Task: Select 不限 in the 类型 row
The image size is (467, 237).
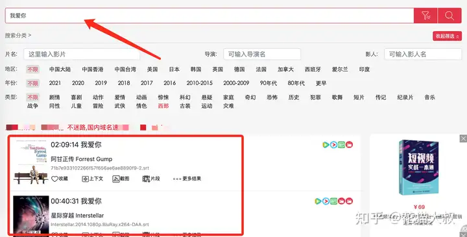Action: point(33,97)
